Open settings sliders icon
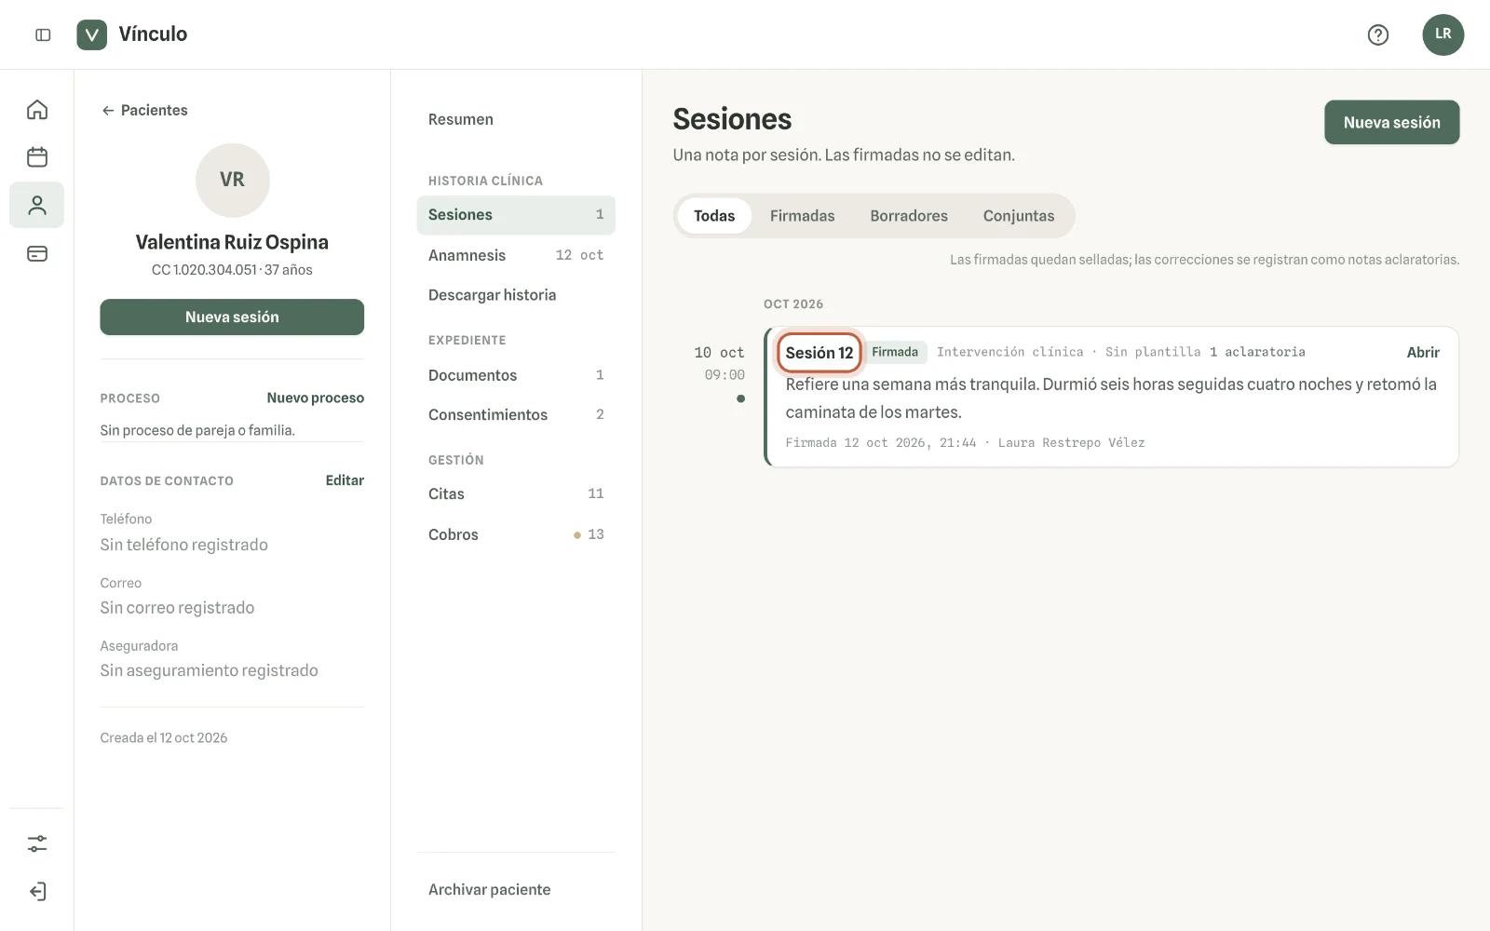Screen dimensions: 1490x931 coord(37,843)
